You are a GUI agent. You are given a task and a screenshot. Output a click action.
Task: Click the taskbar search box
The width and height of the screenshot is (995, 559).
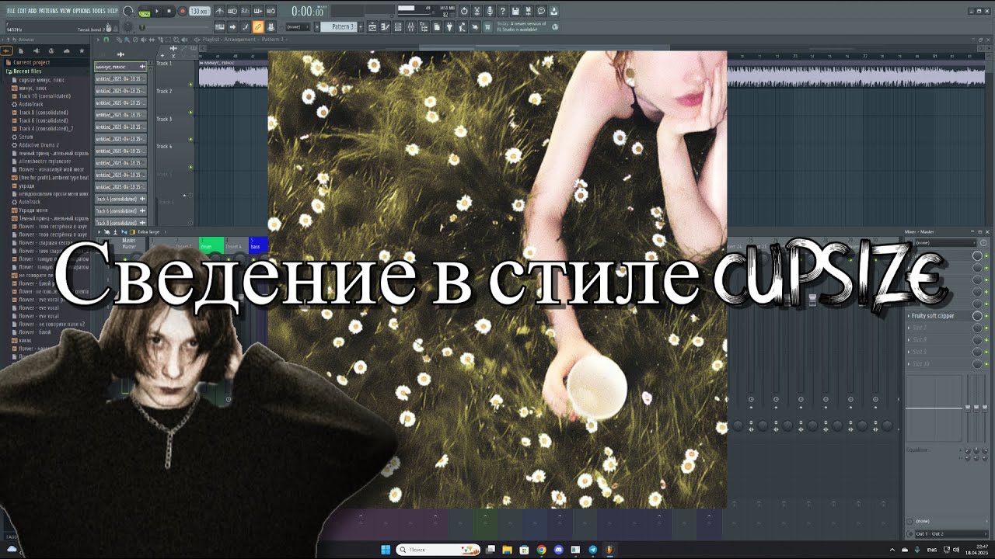tap(439, 550)
